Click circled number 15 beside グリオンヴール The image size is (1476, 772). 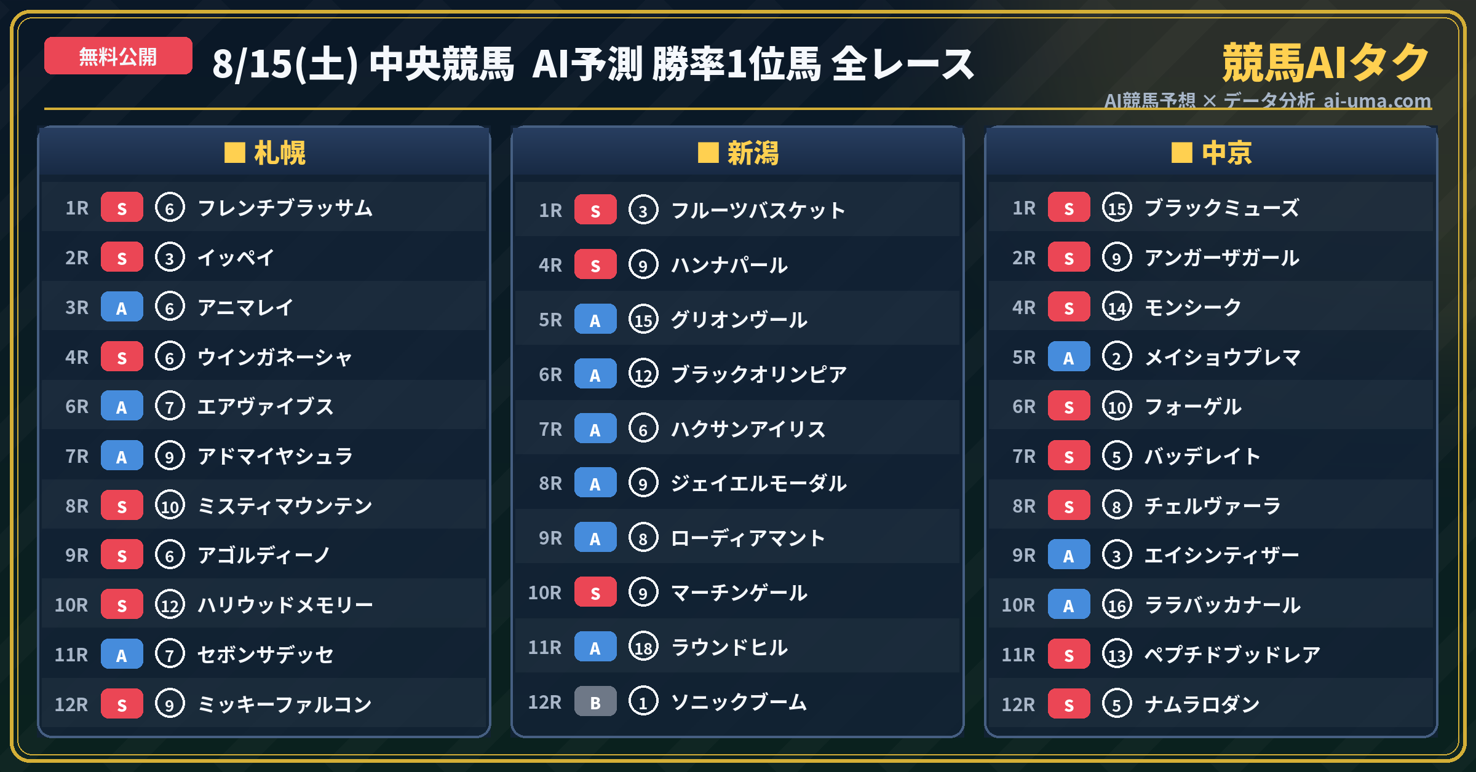click(643, 320)
